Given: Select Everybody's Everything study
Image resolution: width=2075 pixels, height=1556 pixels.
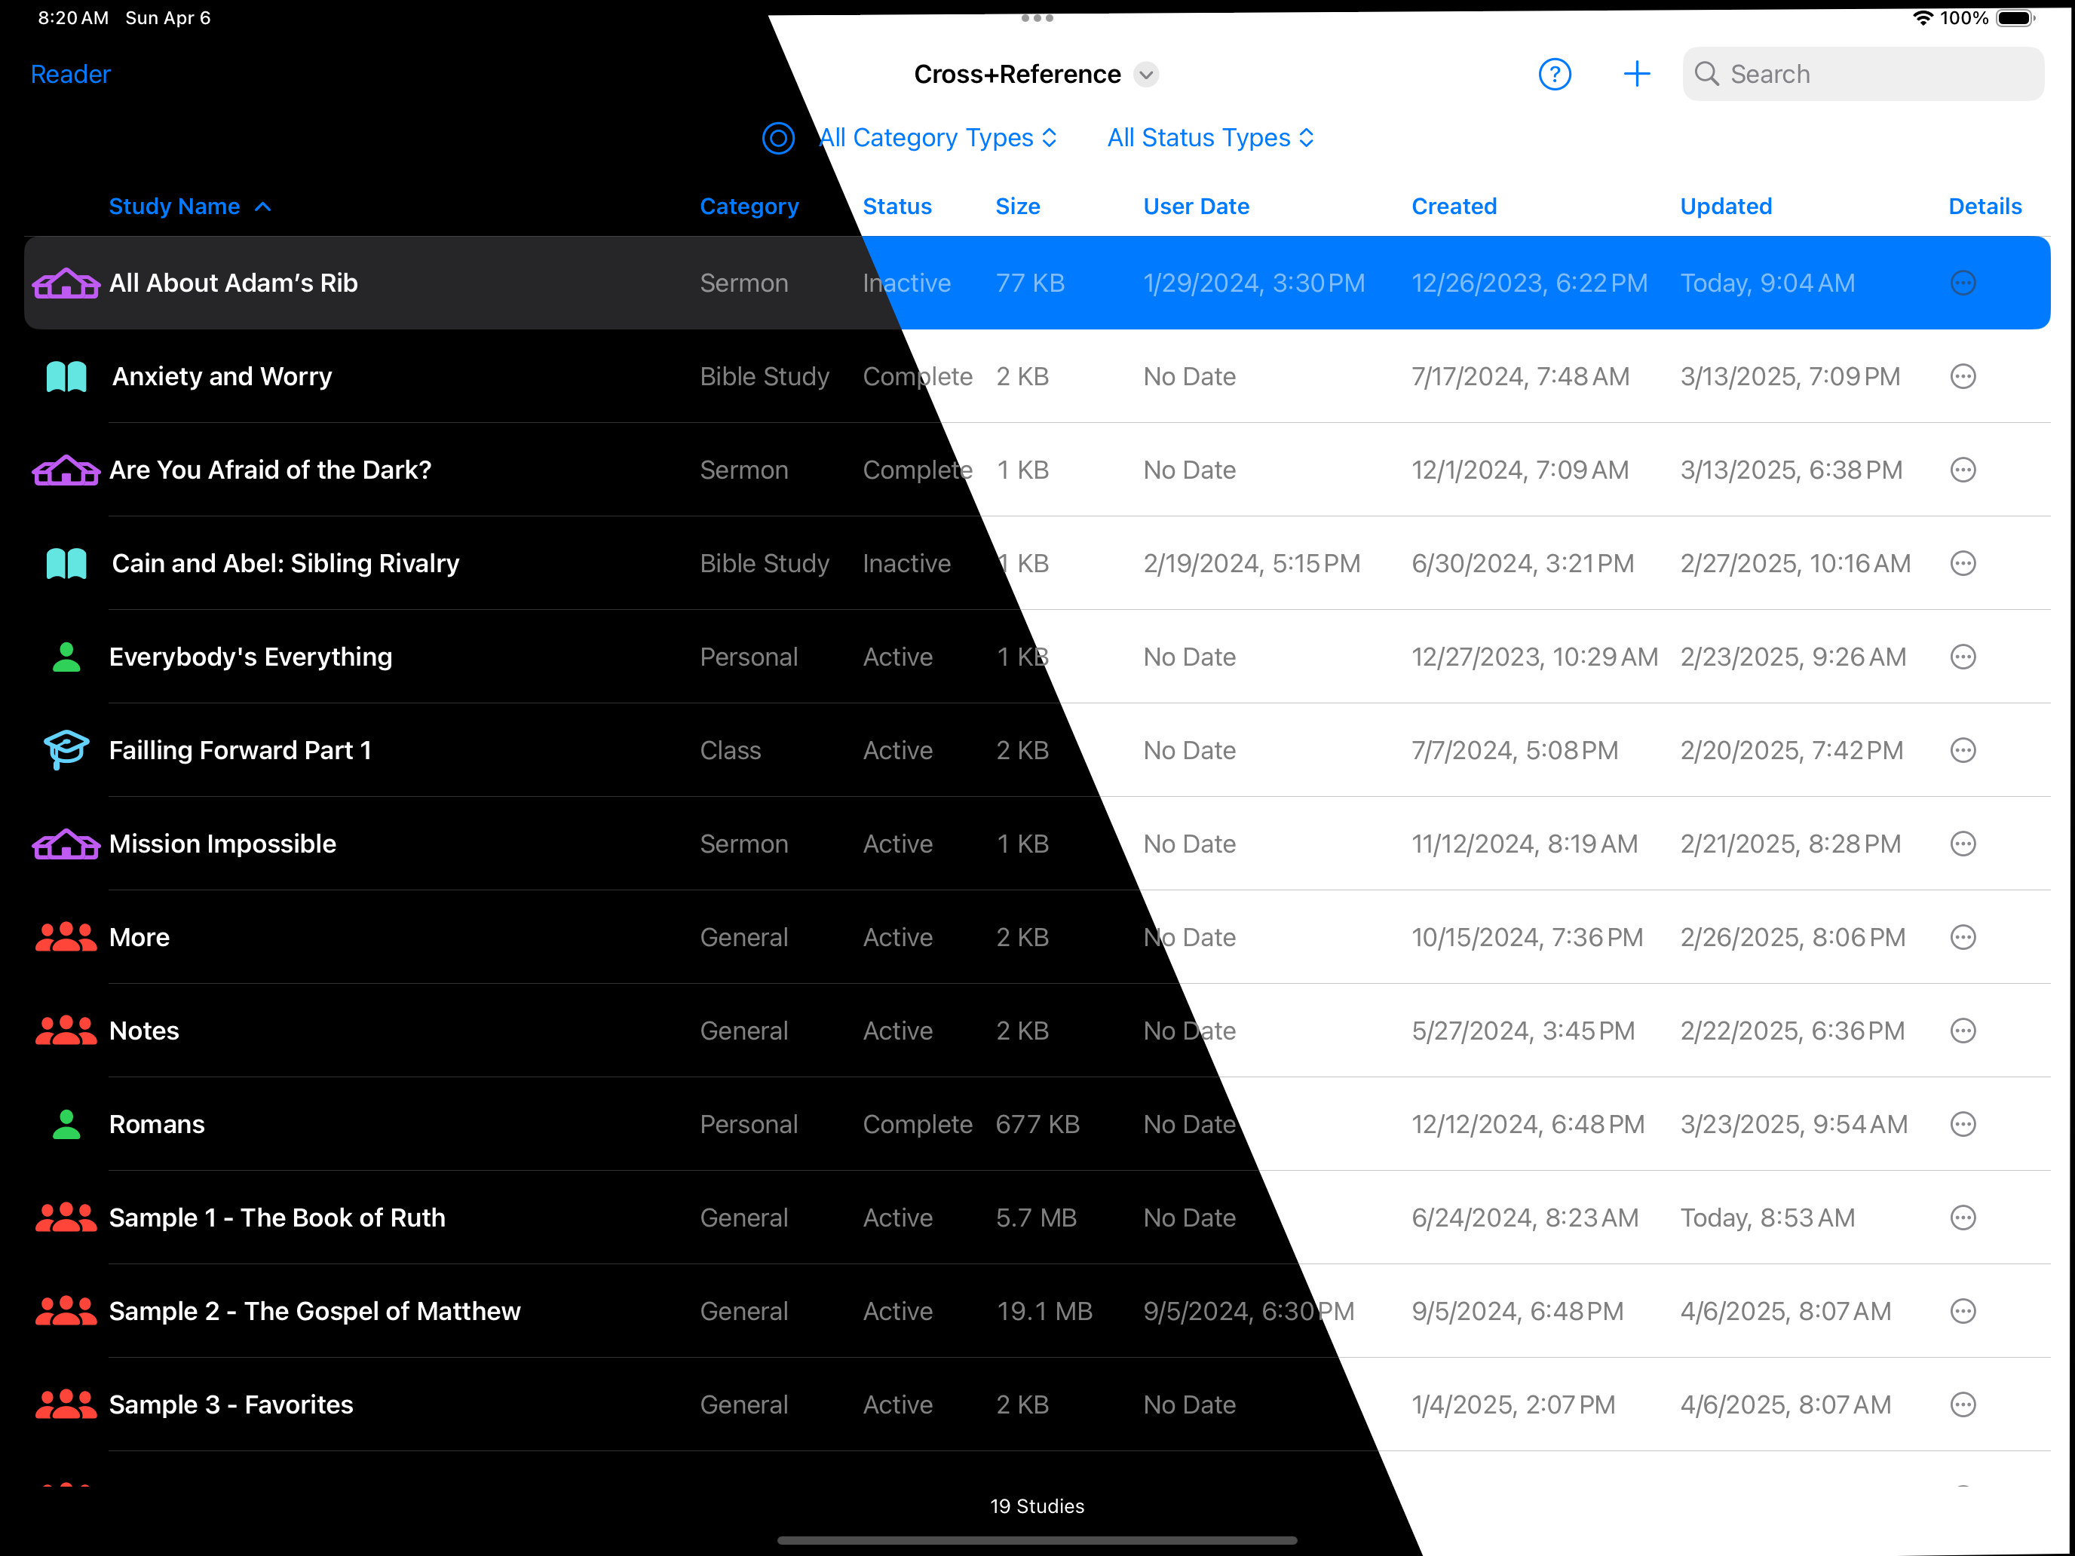Looking at the screenshot, I should click(1037, 657).
